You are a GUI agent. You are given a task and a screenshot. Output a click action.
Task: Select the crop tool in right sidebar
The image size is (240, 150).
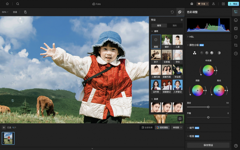(236, 45)
